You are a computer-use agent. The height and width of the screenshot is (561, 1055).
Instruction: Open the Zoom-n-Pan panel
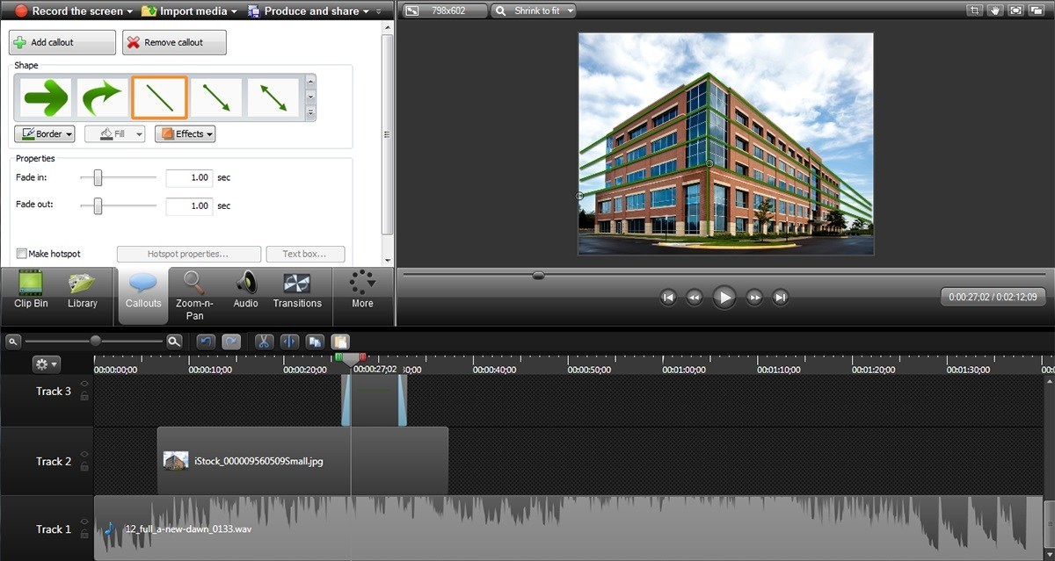193,296
